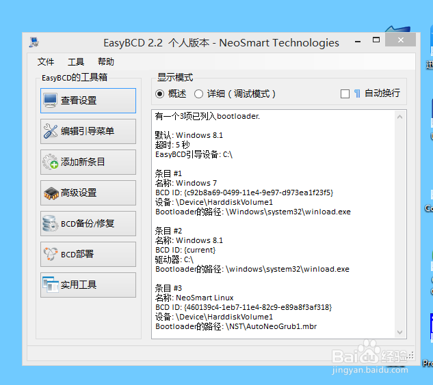Click text '默认: Windows 8.1'

point(189,135)
